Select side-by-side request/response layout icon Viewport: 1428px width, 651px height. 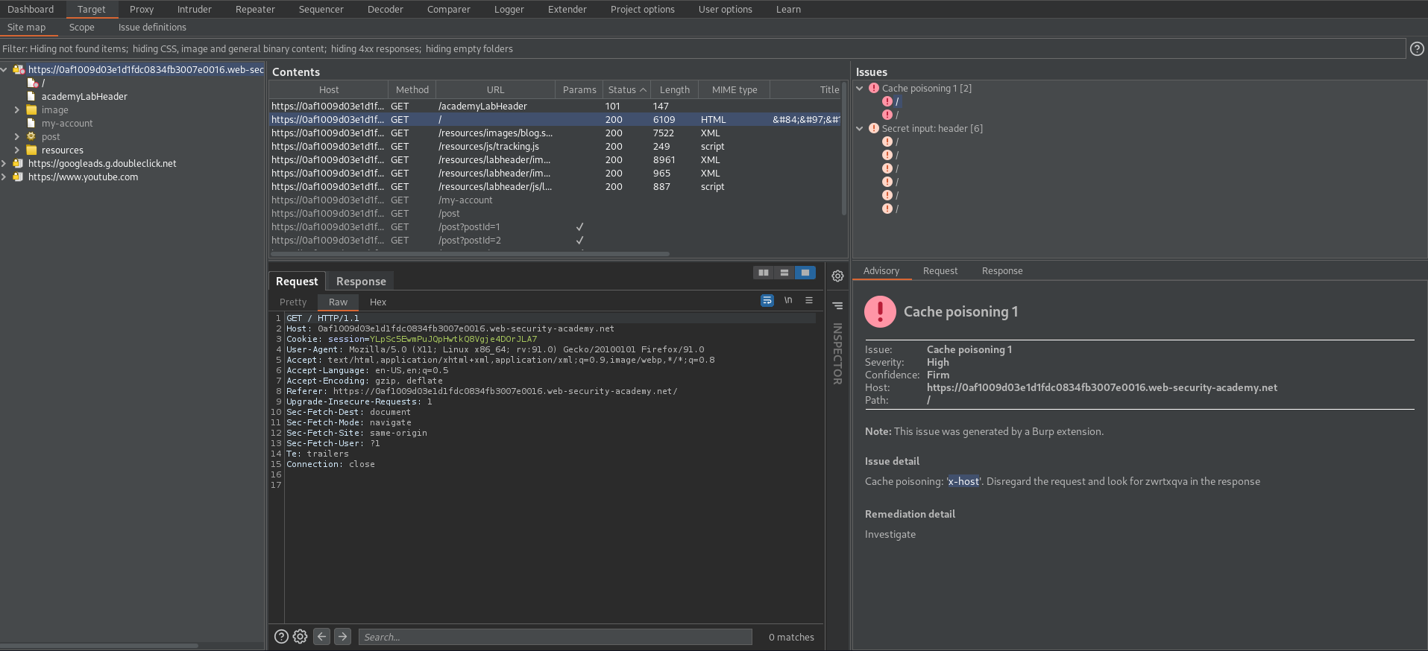[x=764, y=273]
